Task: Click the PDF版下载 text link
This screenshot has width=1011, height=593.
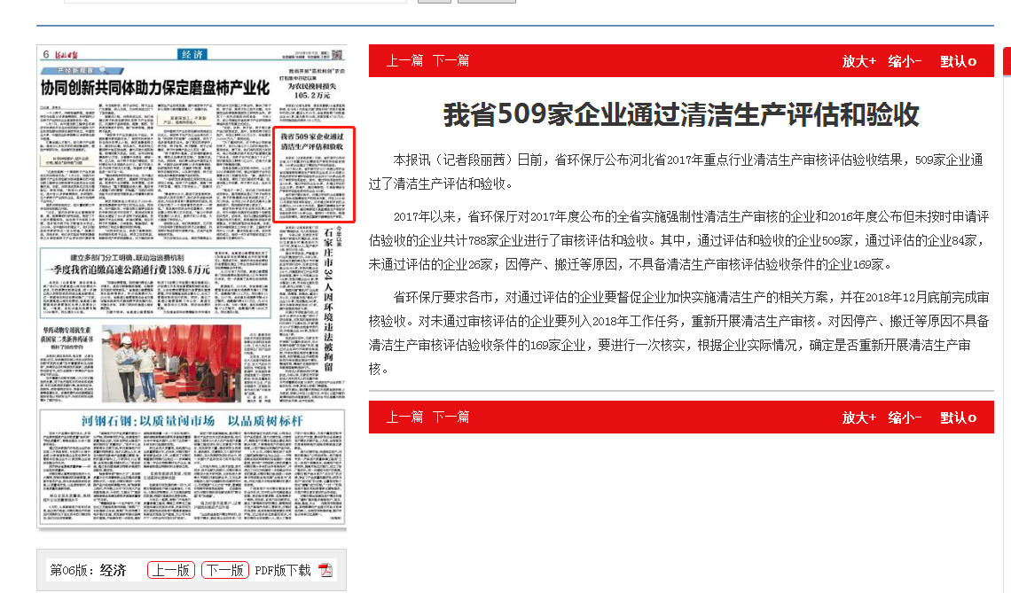Action: coord(283,570)
